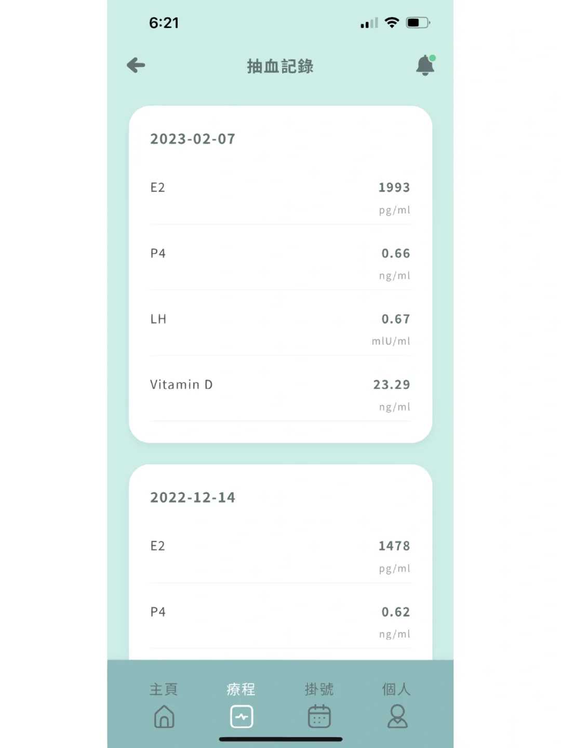561x748 pixels.
Task: Tap the back arrow icon
Action: (136, 65)
